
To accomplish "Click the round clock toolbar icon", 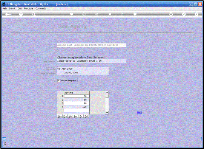I will pos(84,14).
